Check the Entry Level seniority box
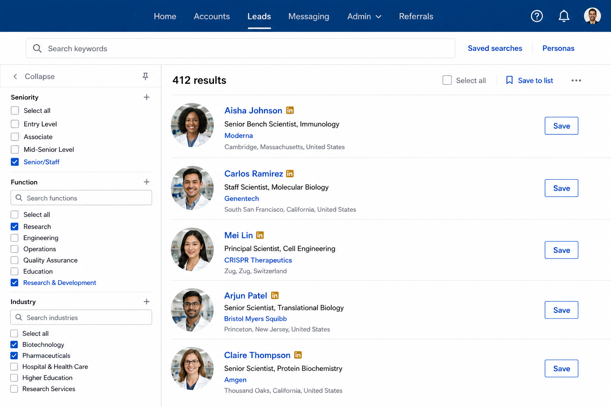The height and width of the screenshot is (407, 611). click(15, 124)
